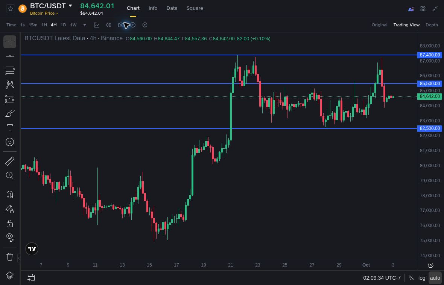Open the Bitcoin Price link
444x285 pixels.
click(44, 13)
